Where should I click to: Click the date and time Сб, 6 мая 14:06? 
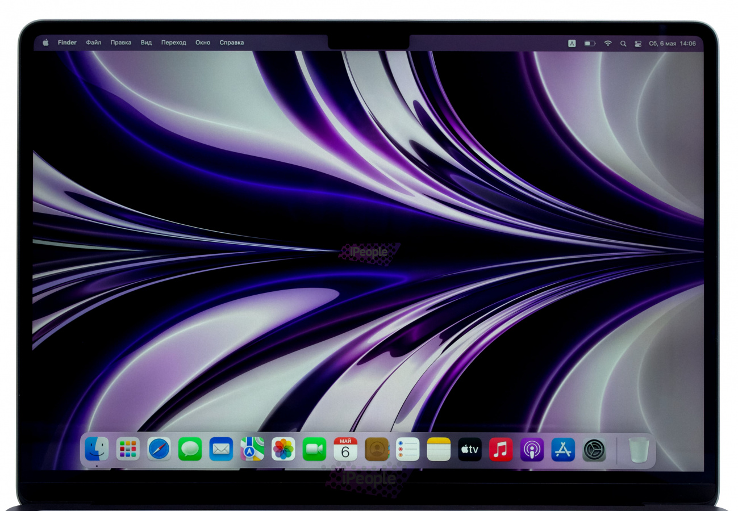click(673, 43)
